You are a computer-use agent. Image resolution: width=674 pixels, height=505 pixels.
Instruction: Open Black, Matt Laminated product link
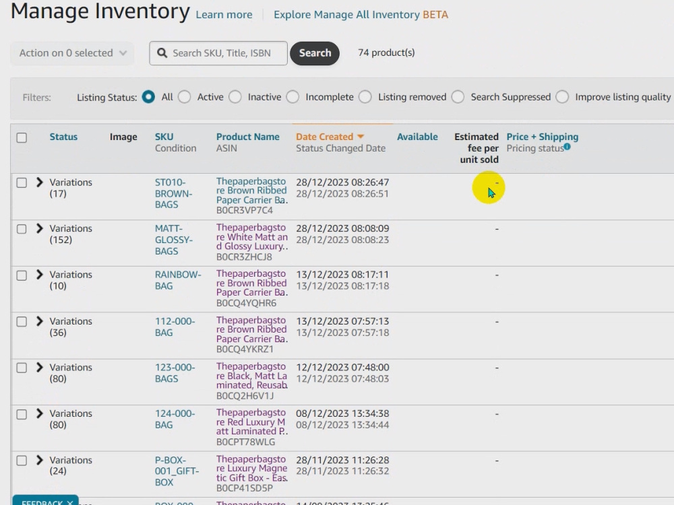pos(252,376)
